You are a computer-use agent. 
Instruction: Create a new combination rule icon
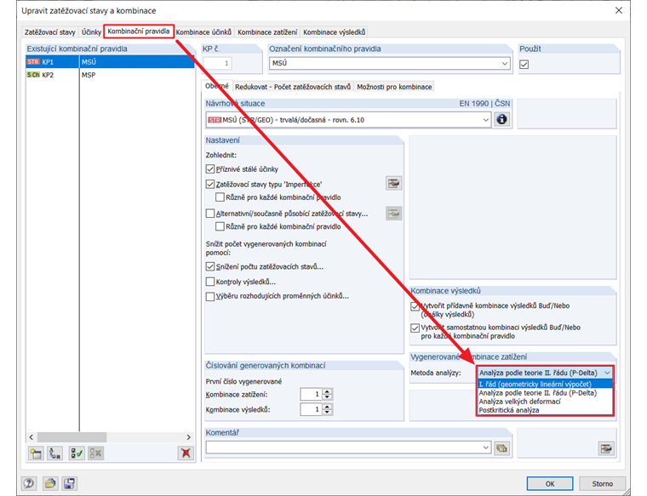click(36, 453)
